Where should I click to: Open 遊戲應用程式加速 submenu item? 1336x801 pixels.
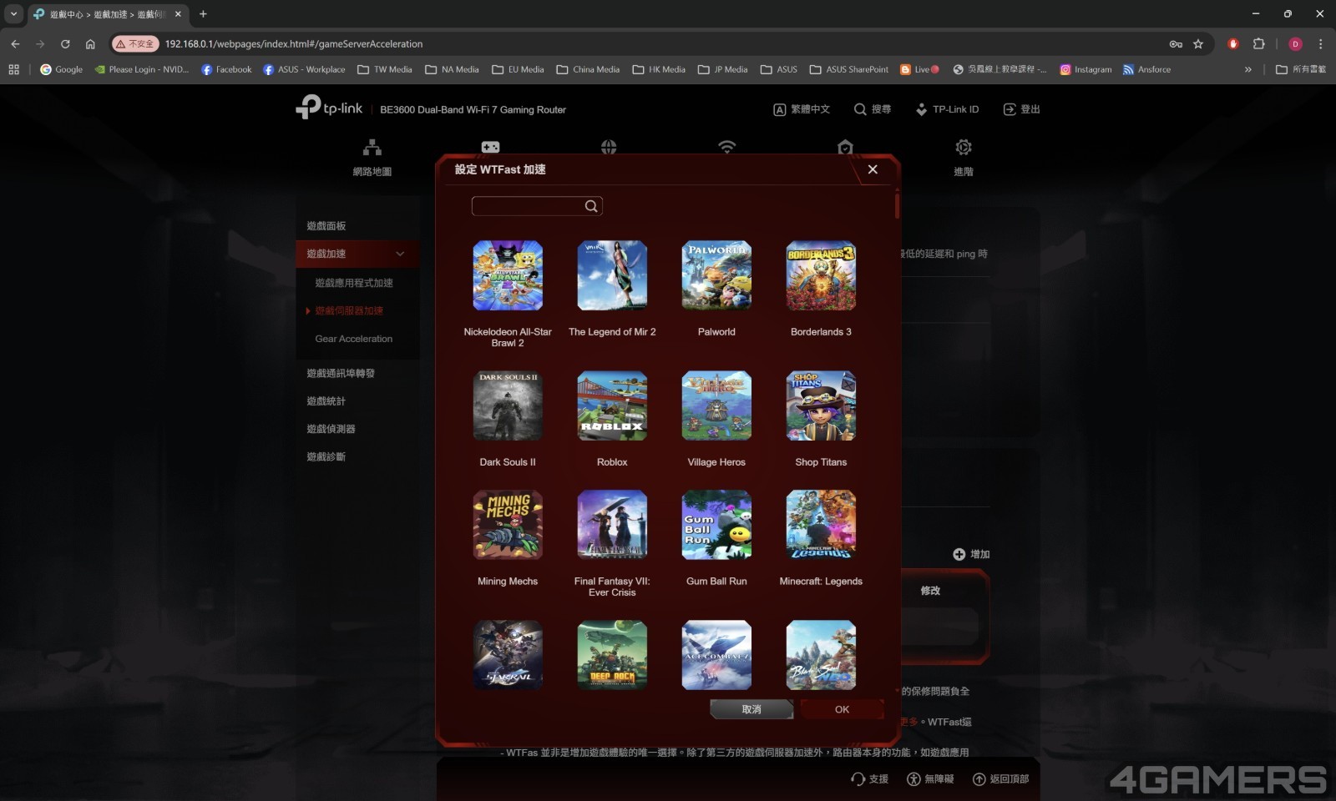354,283
